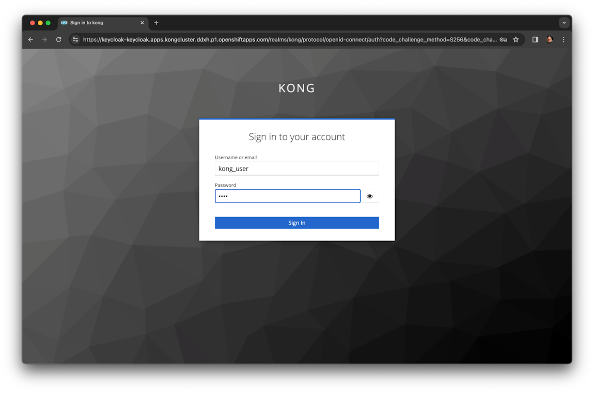Open the tab search chevron

tap(564, 22)
